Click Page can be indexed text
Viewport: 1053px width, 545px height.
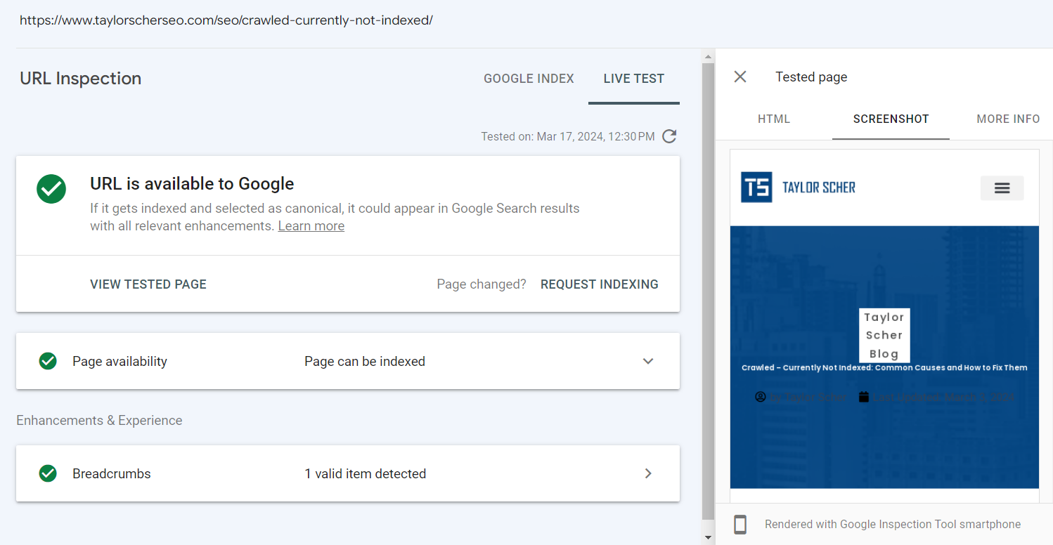click(x=365, y=361)
